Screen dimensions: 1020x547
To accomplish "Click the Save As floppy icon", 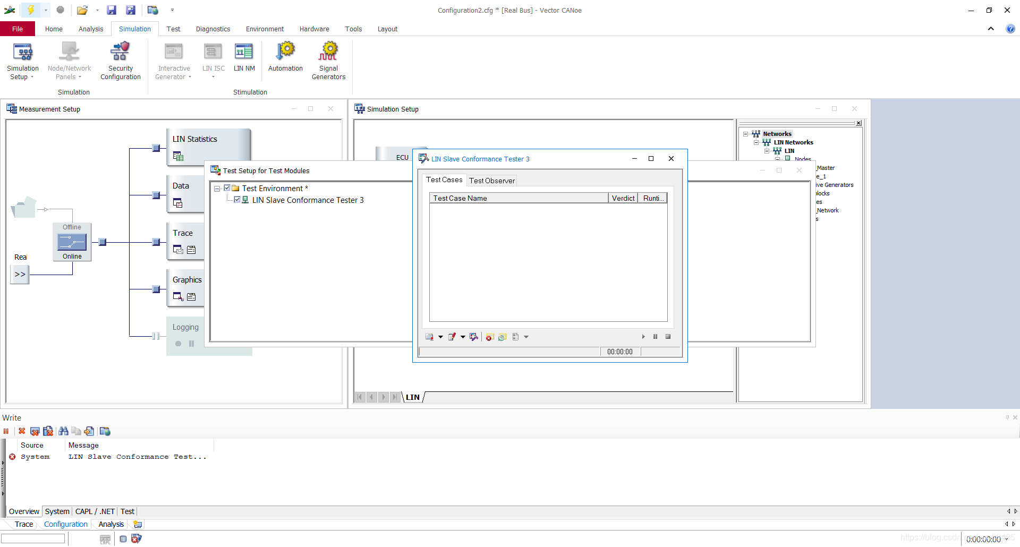I will point(131,10).
